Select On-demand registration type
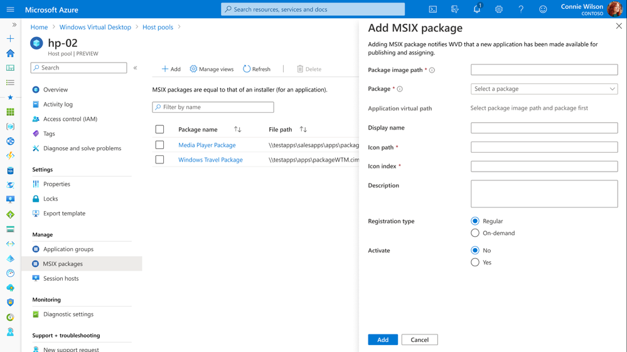Screen dimensions: 627x352 [x=474, y=233]
